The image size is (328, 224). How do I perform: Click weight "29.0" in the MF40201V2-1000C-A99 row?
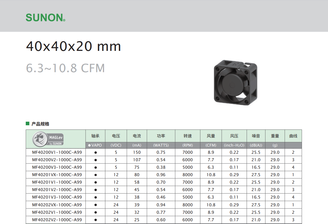(x=275, y=190)
